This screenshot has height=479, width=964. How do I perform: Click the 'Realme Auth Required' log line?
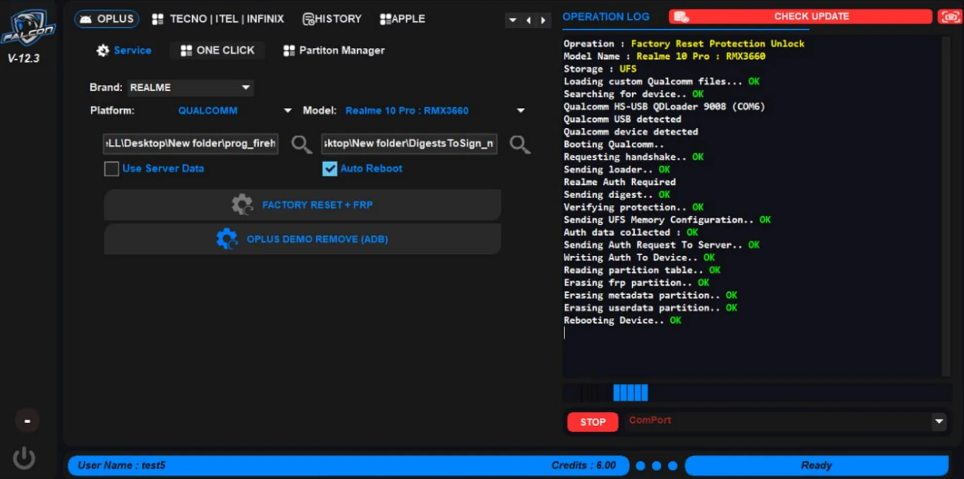(619, 182)
